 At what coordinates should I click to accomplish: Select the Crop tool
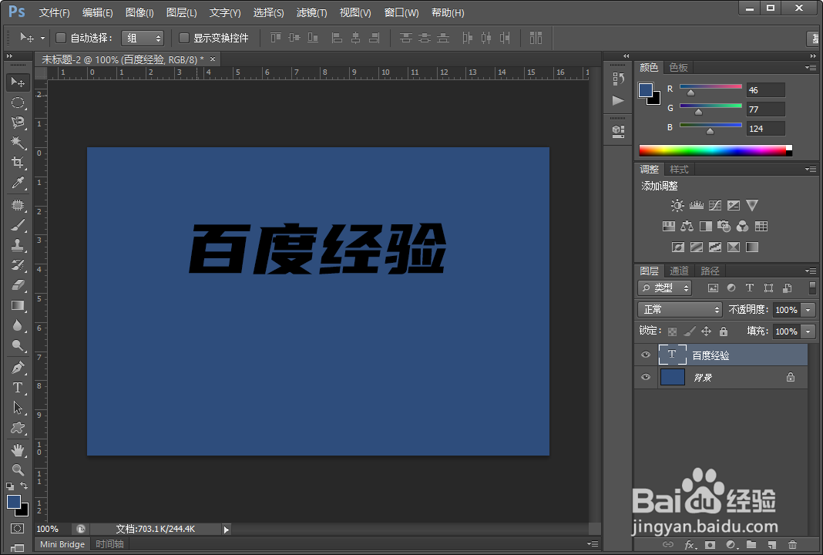click(x=18, y=162)
